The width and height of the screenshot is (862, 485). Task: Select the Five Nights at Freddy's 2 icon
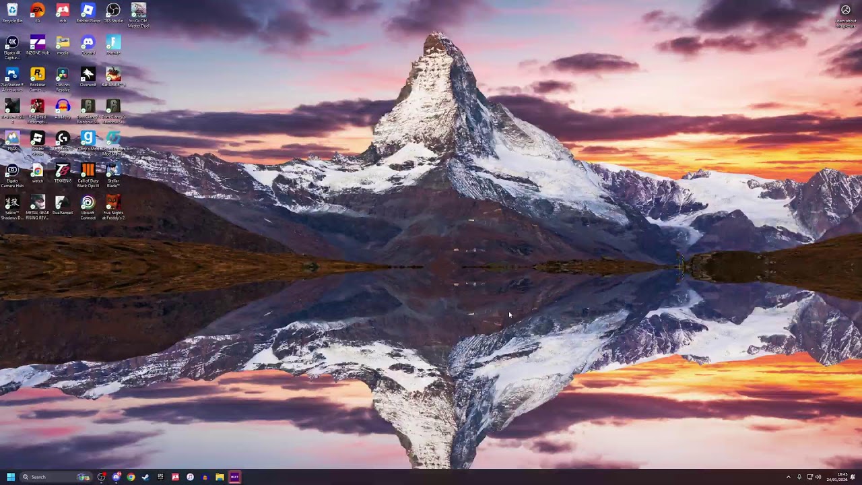coord(113,207)
